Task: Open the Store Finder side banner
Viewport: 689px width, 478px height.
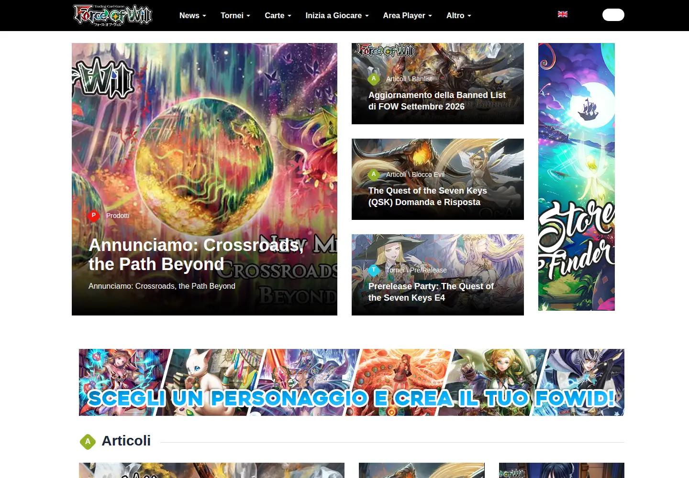Action: point(577,177)
